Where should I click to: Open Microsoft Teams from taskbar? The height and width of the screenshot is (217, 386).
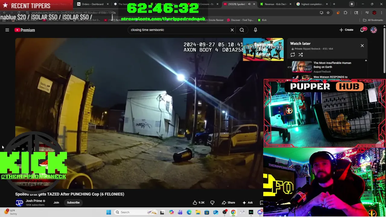tap(180, 212)
